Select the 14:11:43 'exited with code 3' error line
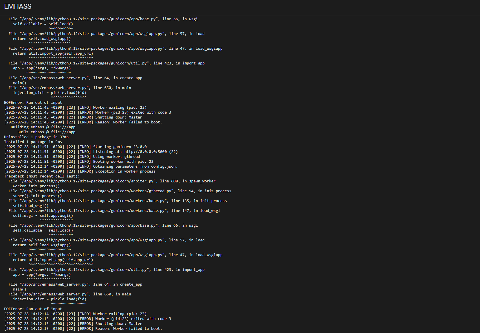Viewport: 480px width, 333px height. point(87,112)
